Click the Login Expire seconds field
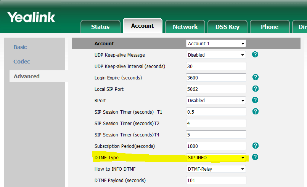Image resolution: width=307 pixels, height=187 pixels. coord(216,78)
